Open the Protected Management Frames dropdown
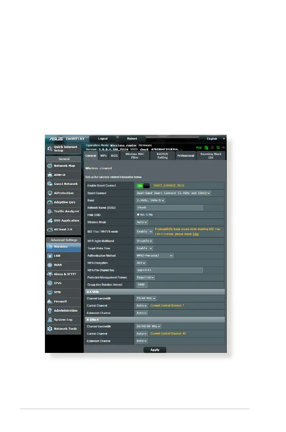The image size is (286, 432). tap(145, 278)
